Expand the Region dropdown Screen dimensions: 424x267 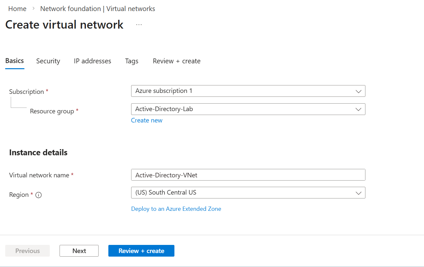248,193
